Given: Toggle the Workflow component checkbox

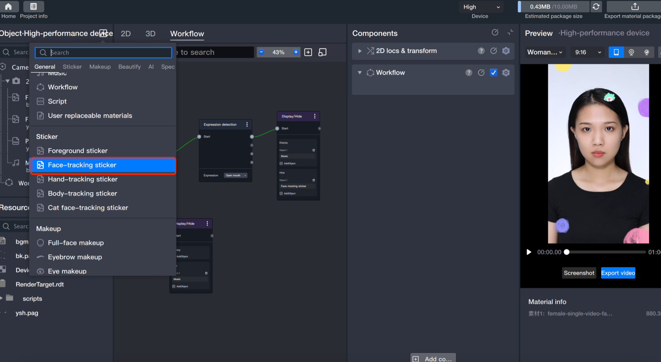Looking at the screenshot, I should coord(493,73).
